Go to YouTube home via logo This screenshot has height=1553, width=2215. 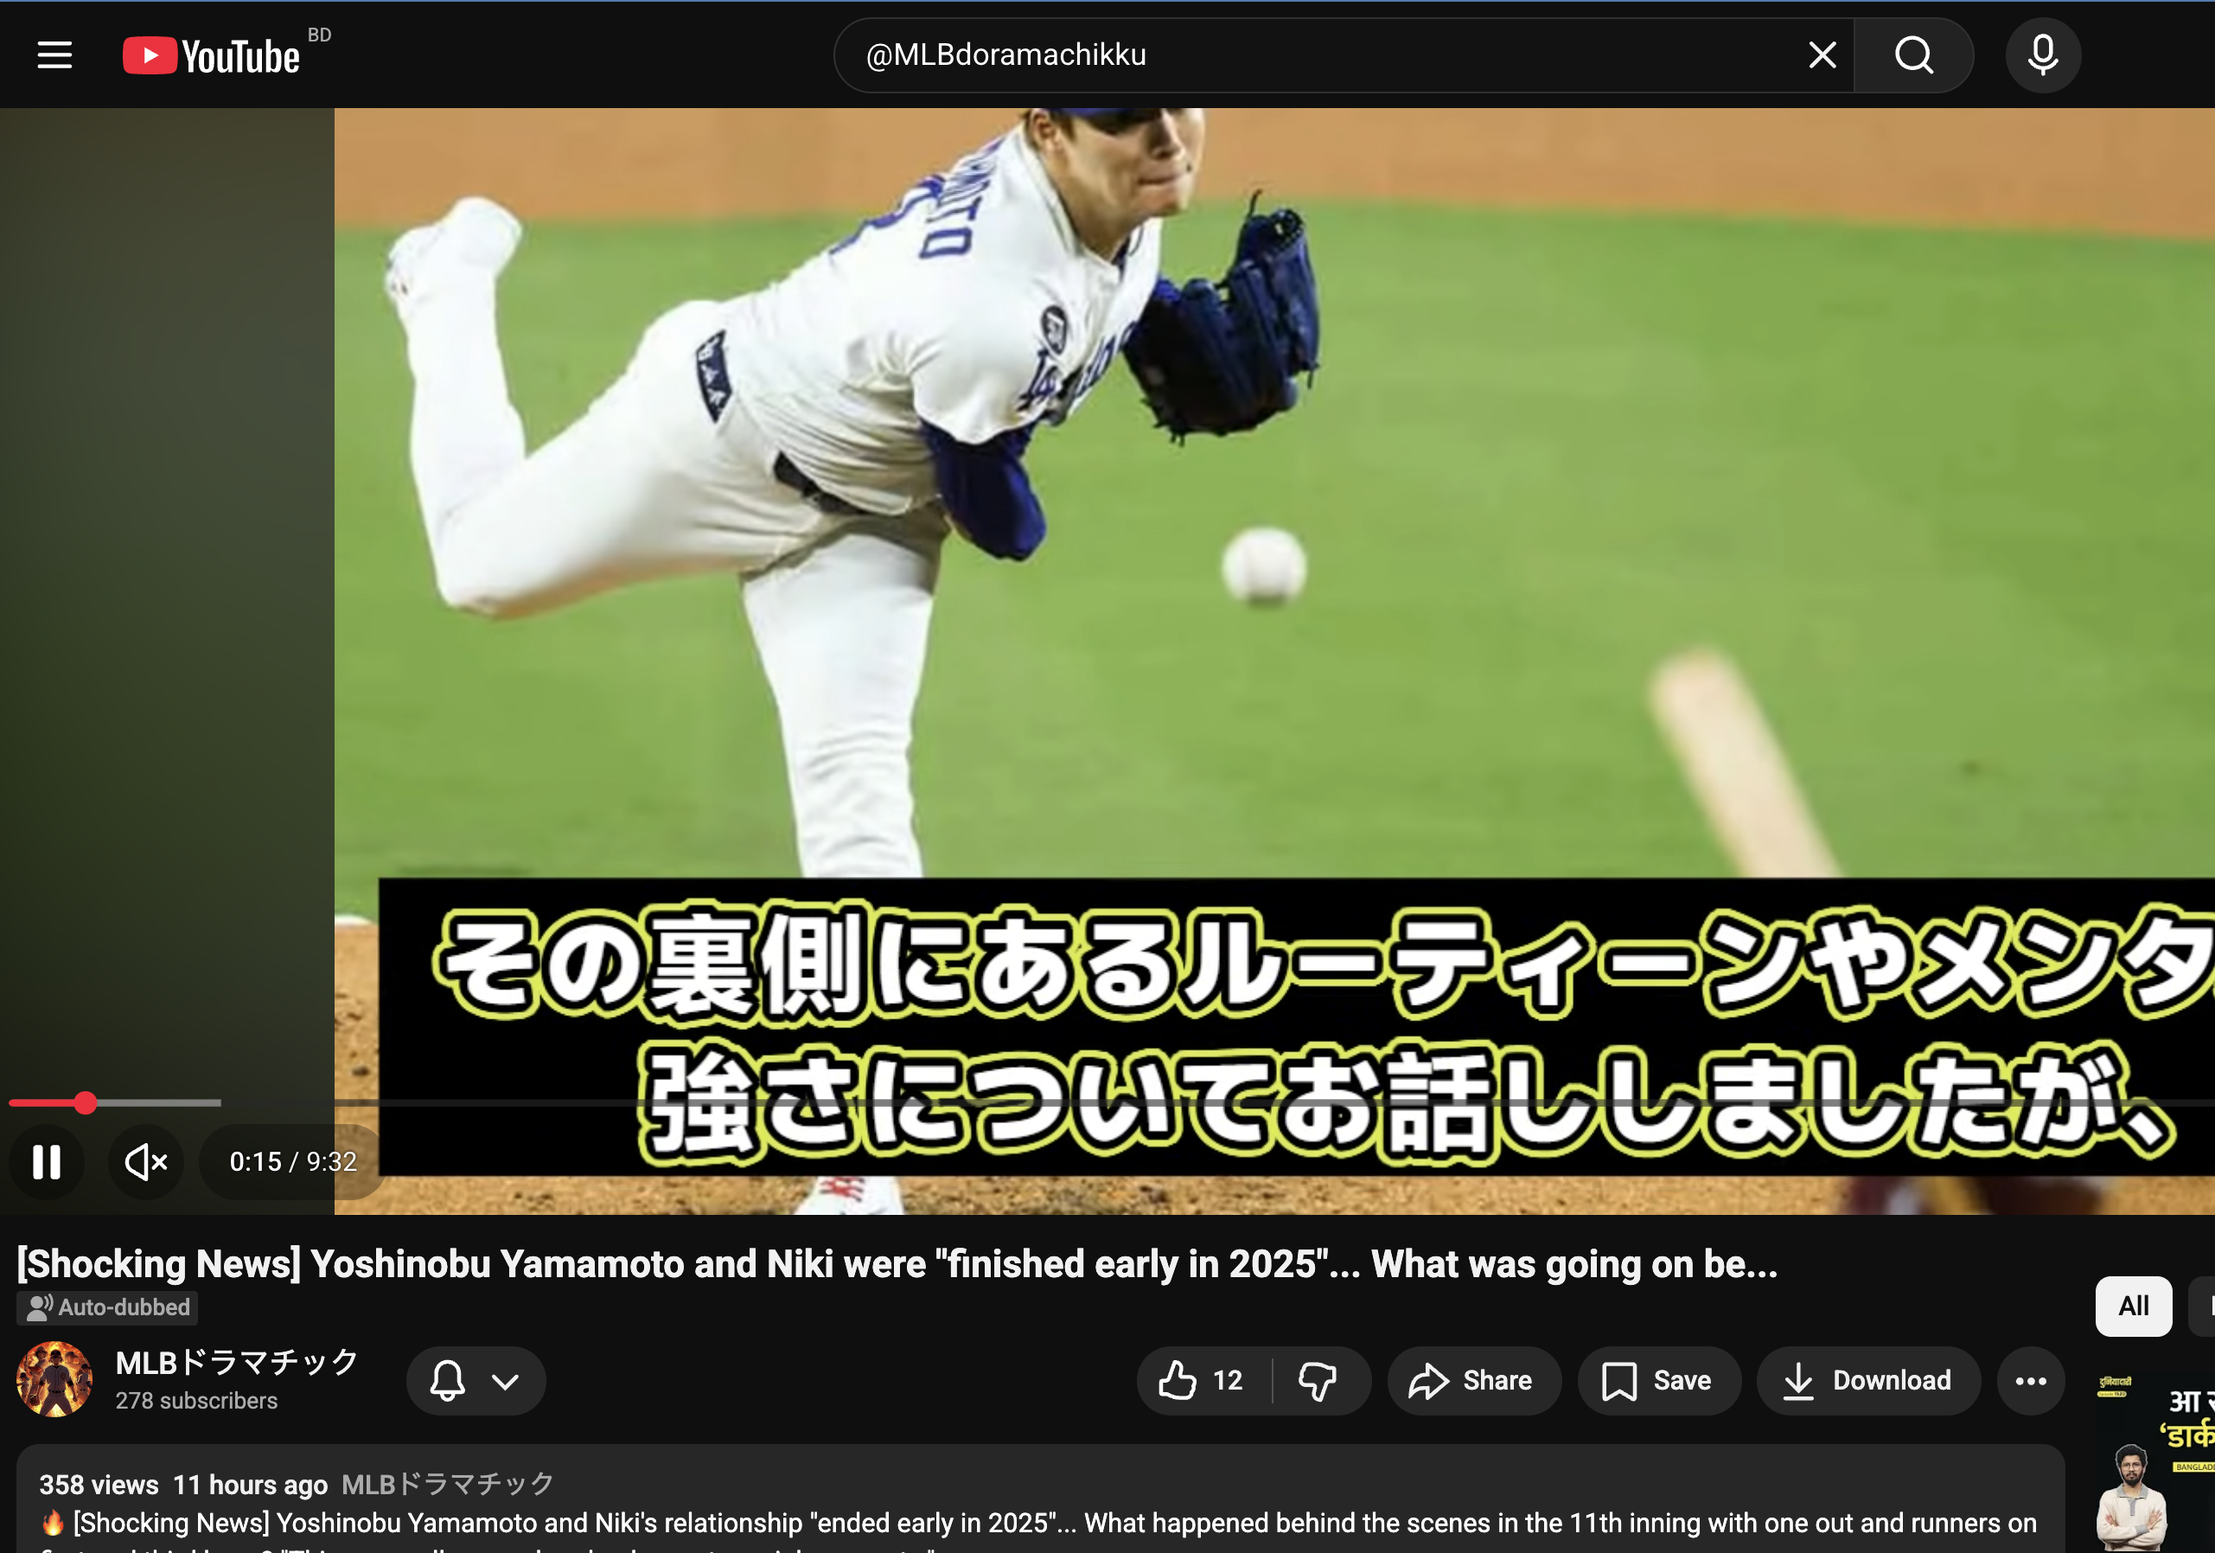[212, 56]
